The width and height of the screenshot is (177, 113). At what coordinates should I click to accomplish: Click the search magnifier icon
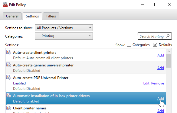(x=168, y=36)
